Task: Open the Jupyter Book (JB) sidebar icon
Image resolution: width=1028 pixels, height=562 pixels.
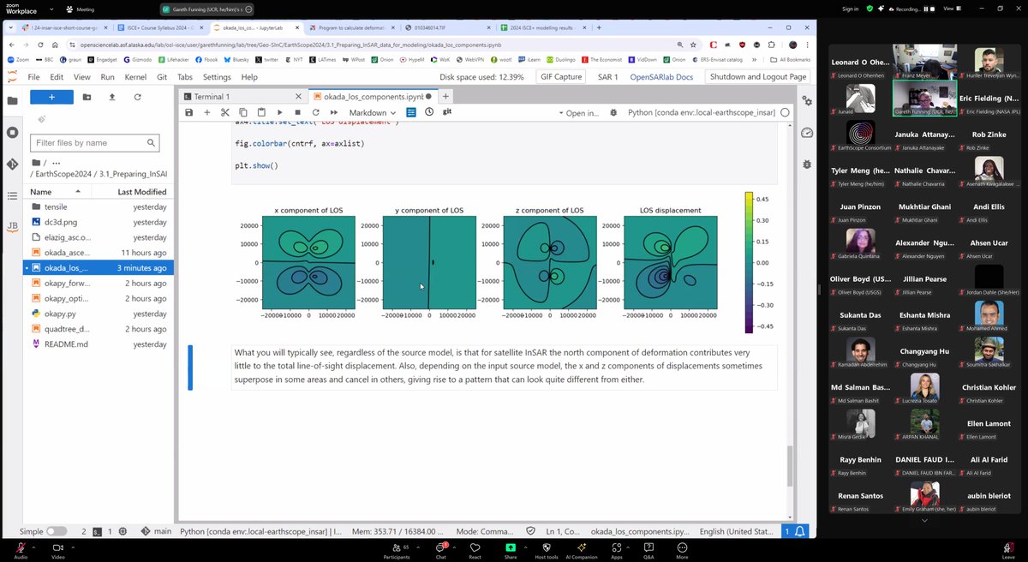Action: click(12, 227)
